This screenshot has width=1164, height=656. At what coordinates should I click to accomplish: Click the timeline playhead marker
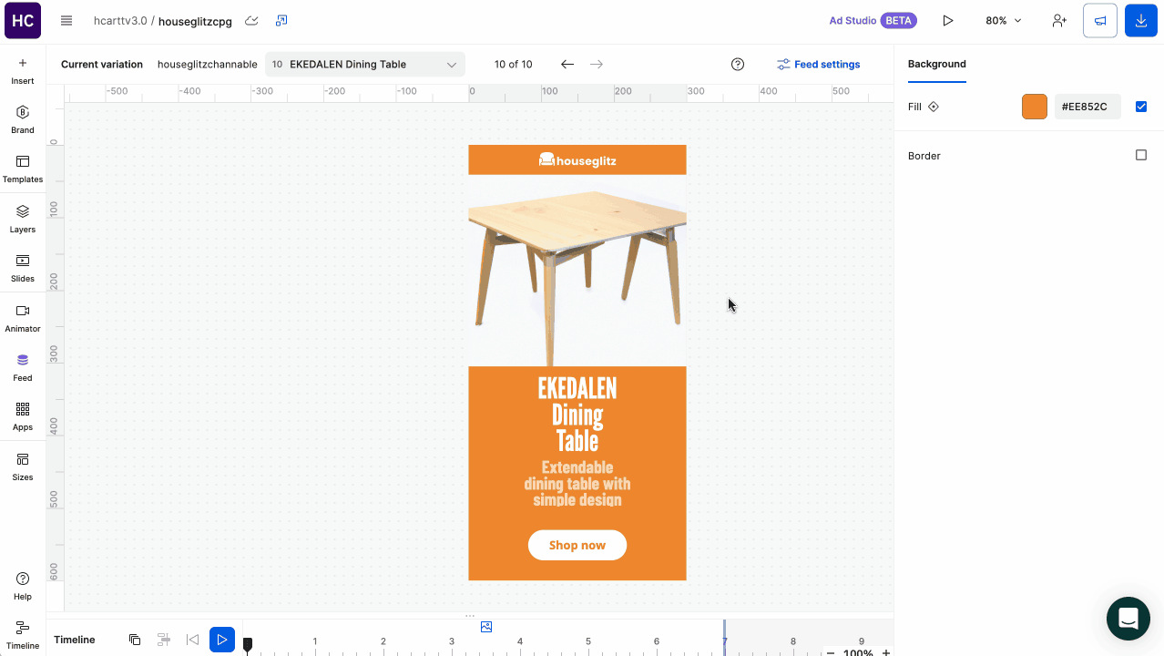(x=247, y=644)
